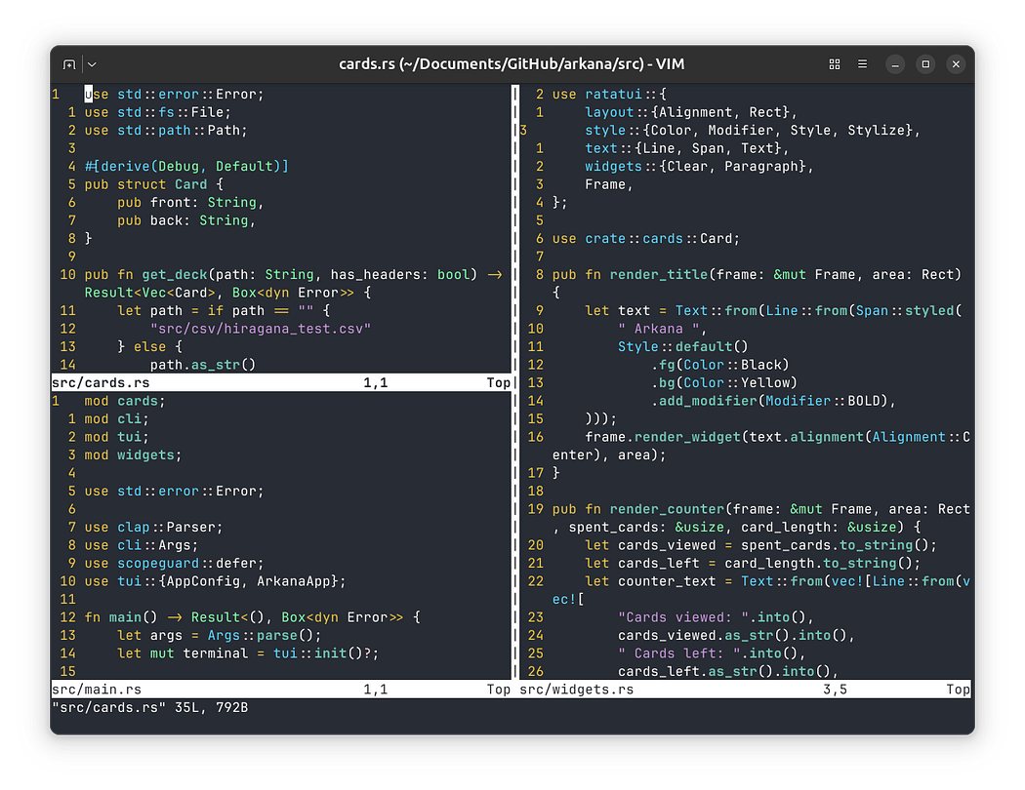The width and height of the screenshot is (1025, 790).
Task: Select the src/cards.rs status line
Action: tap(281, 382)
